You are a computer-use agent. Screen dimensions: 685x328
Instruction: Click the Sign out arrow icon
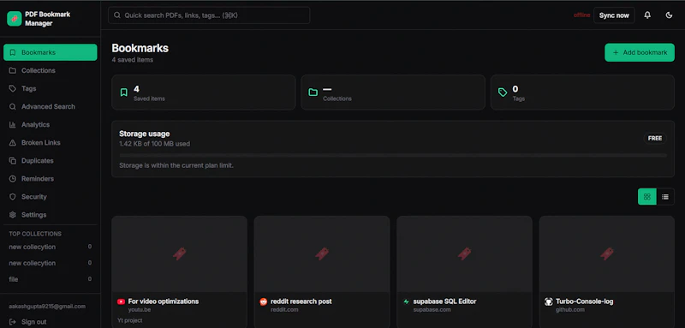[13, 322]
